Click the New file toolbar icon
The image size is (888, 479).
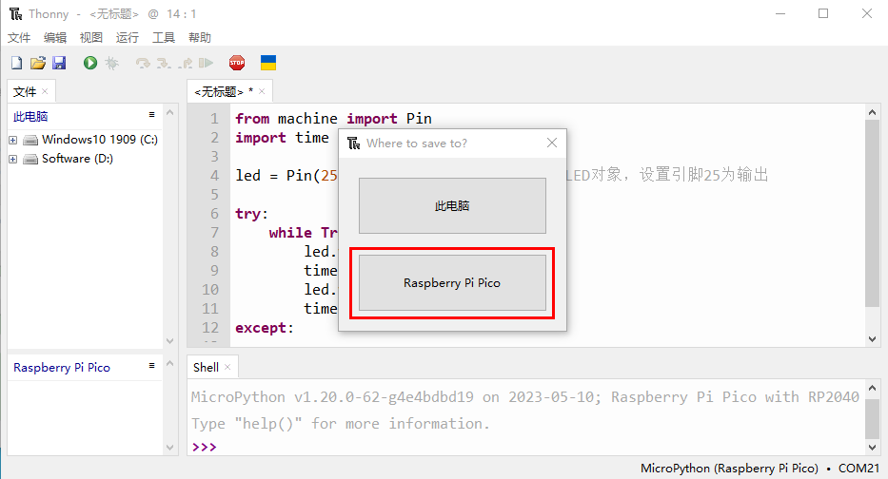click(16, 63)
